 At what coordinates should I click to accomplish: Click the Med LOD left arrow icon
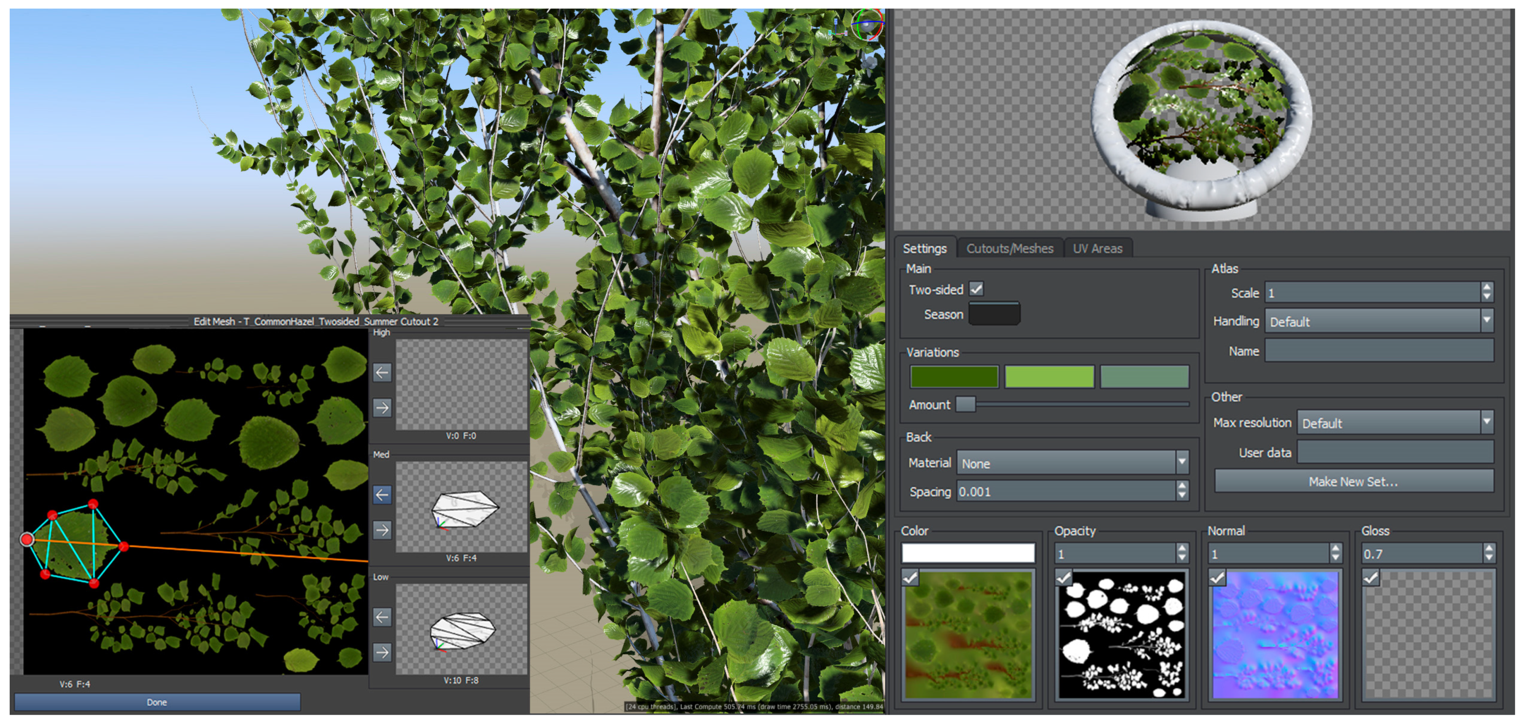pos(382,495)
